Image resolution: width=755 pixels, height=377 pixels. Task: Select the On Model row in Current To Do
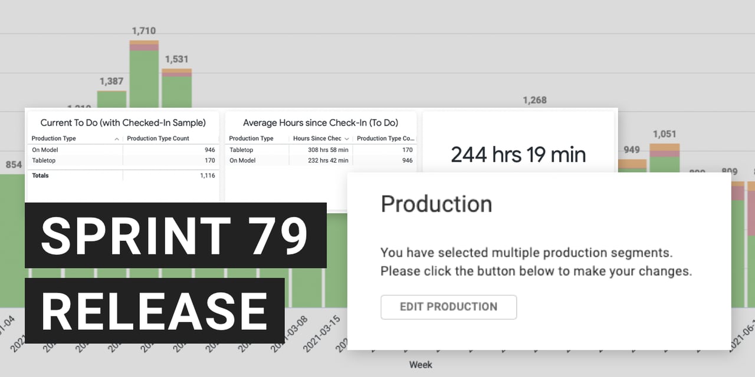point(123,150)
